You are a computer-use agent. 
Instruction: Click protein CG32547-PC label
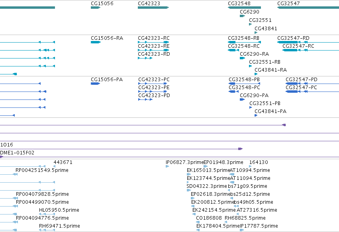301,88
